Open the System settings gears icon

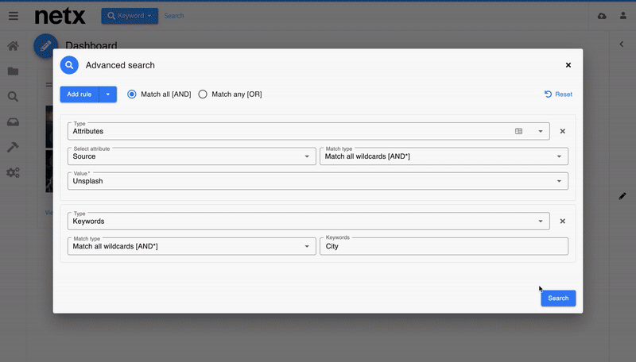tap(13, 173)
